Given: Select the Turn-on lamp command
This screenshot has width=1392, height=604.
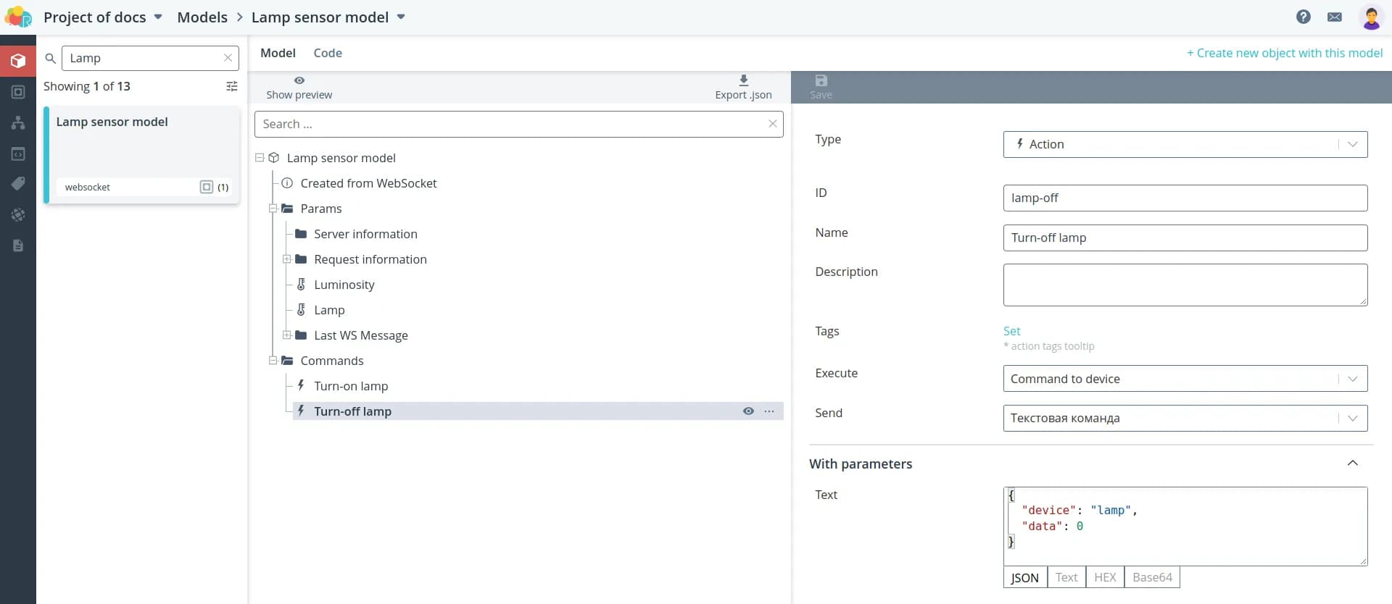Looking at the screenshot, I should point(351,386).
